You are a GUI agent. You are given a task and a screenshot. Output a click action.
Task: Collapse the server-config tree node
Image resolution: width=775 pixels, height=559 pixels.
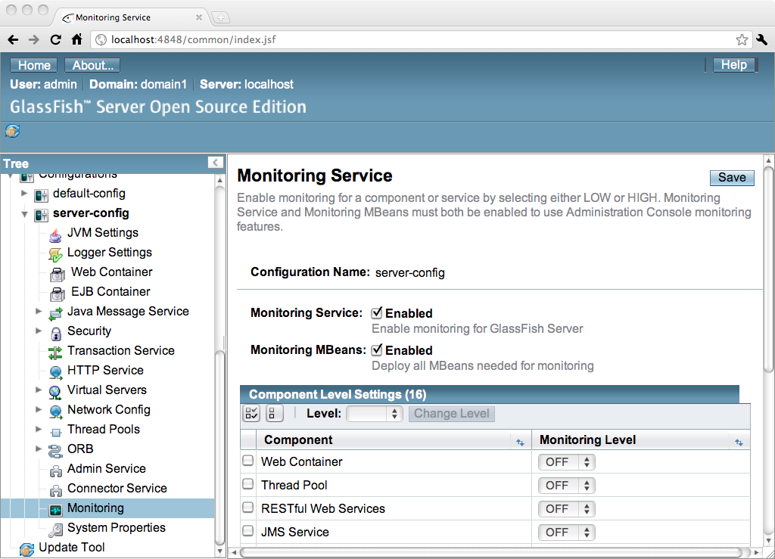tap(24, 214)
